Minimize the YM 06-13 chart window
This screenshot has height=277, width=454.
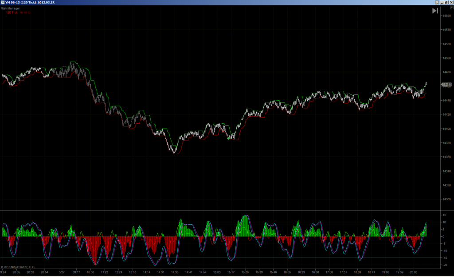(x=442, y=2)
